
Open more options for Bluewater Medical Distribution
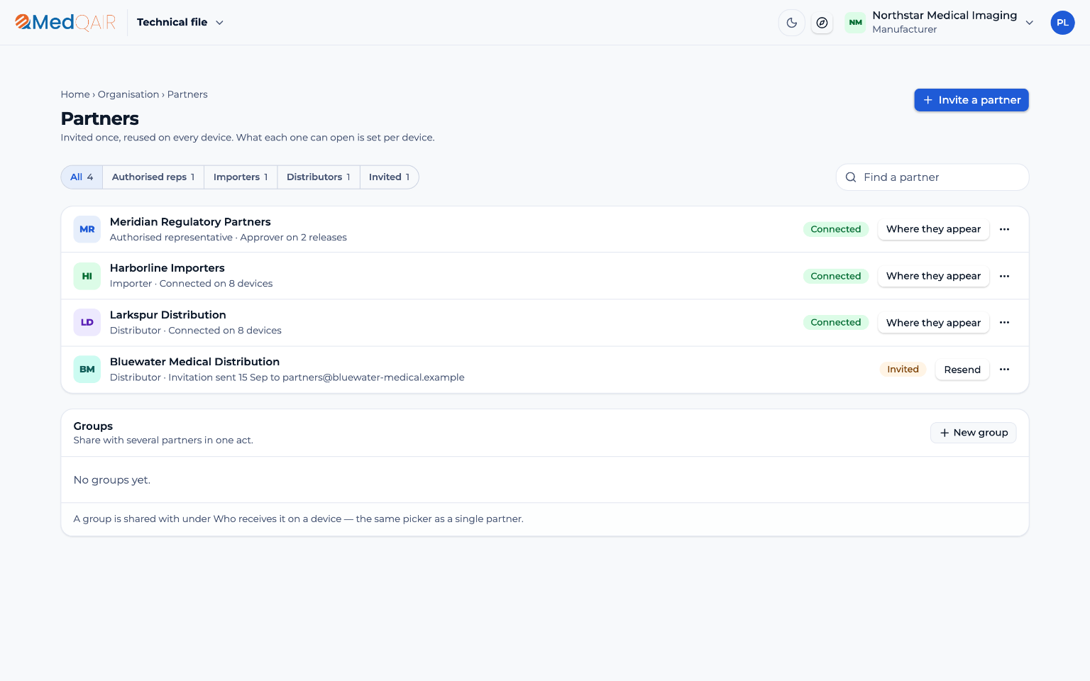point(1004,370)
